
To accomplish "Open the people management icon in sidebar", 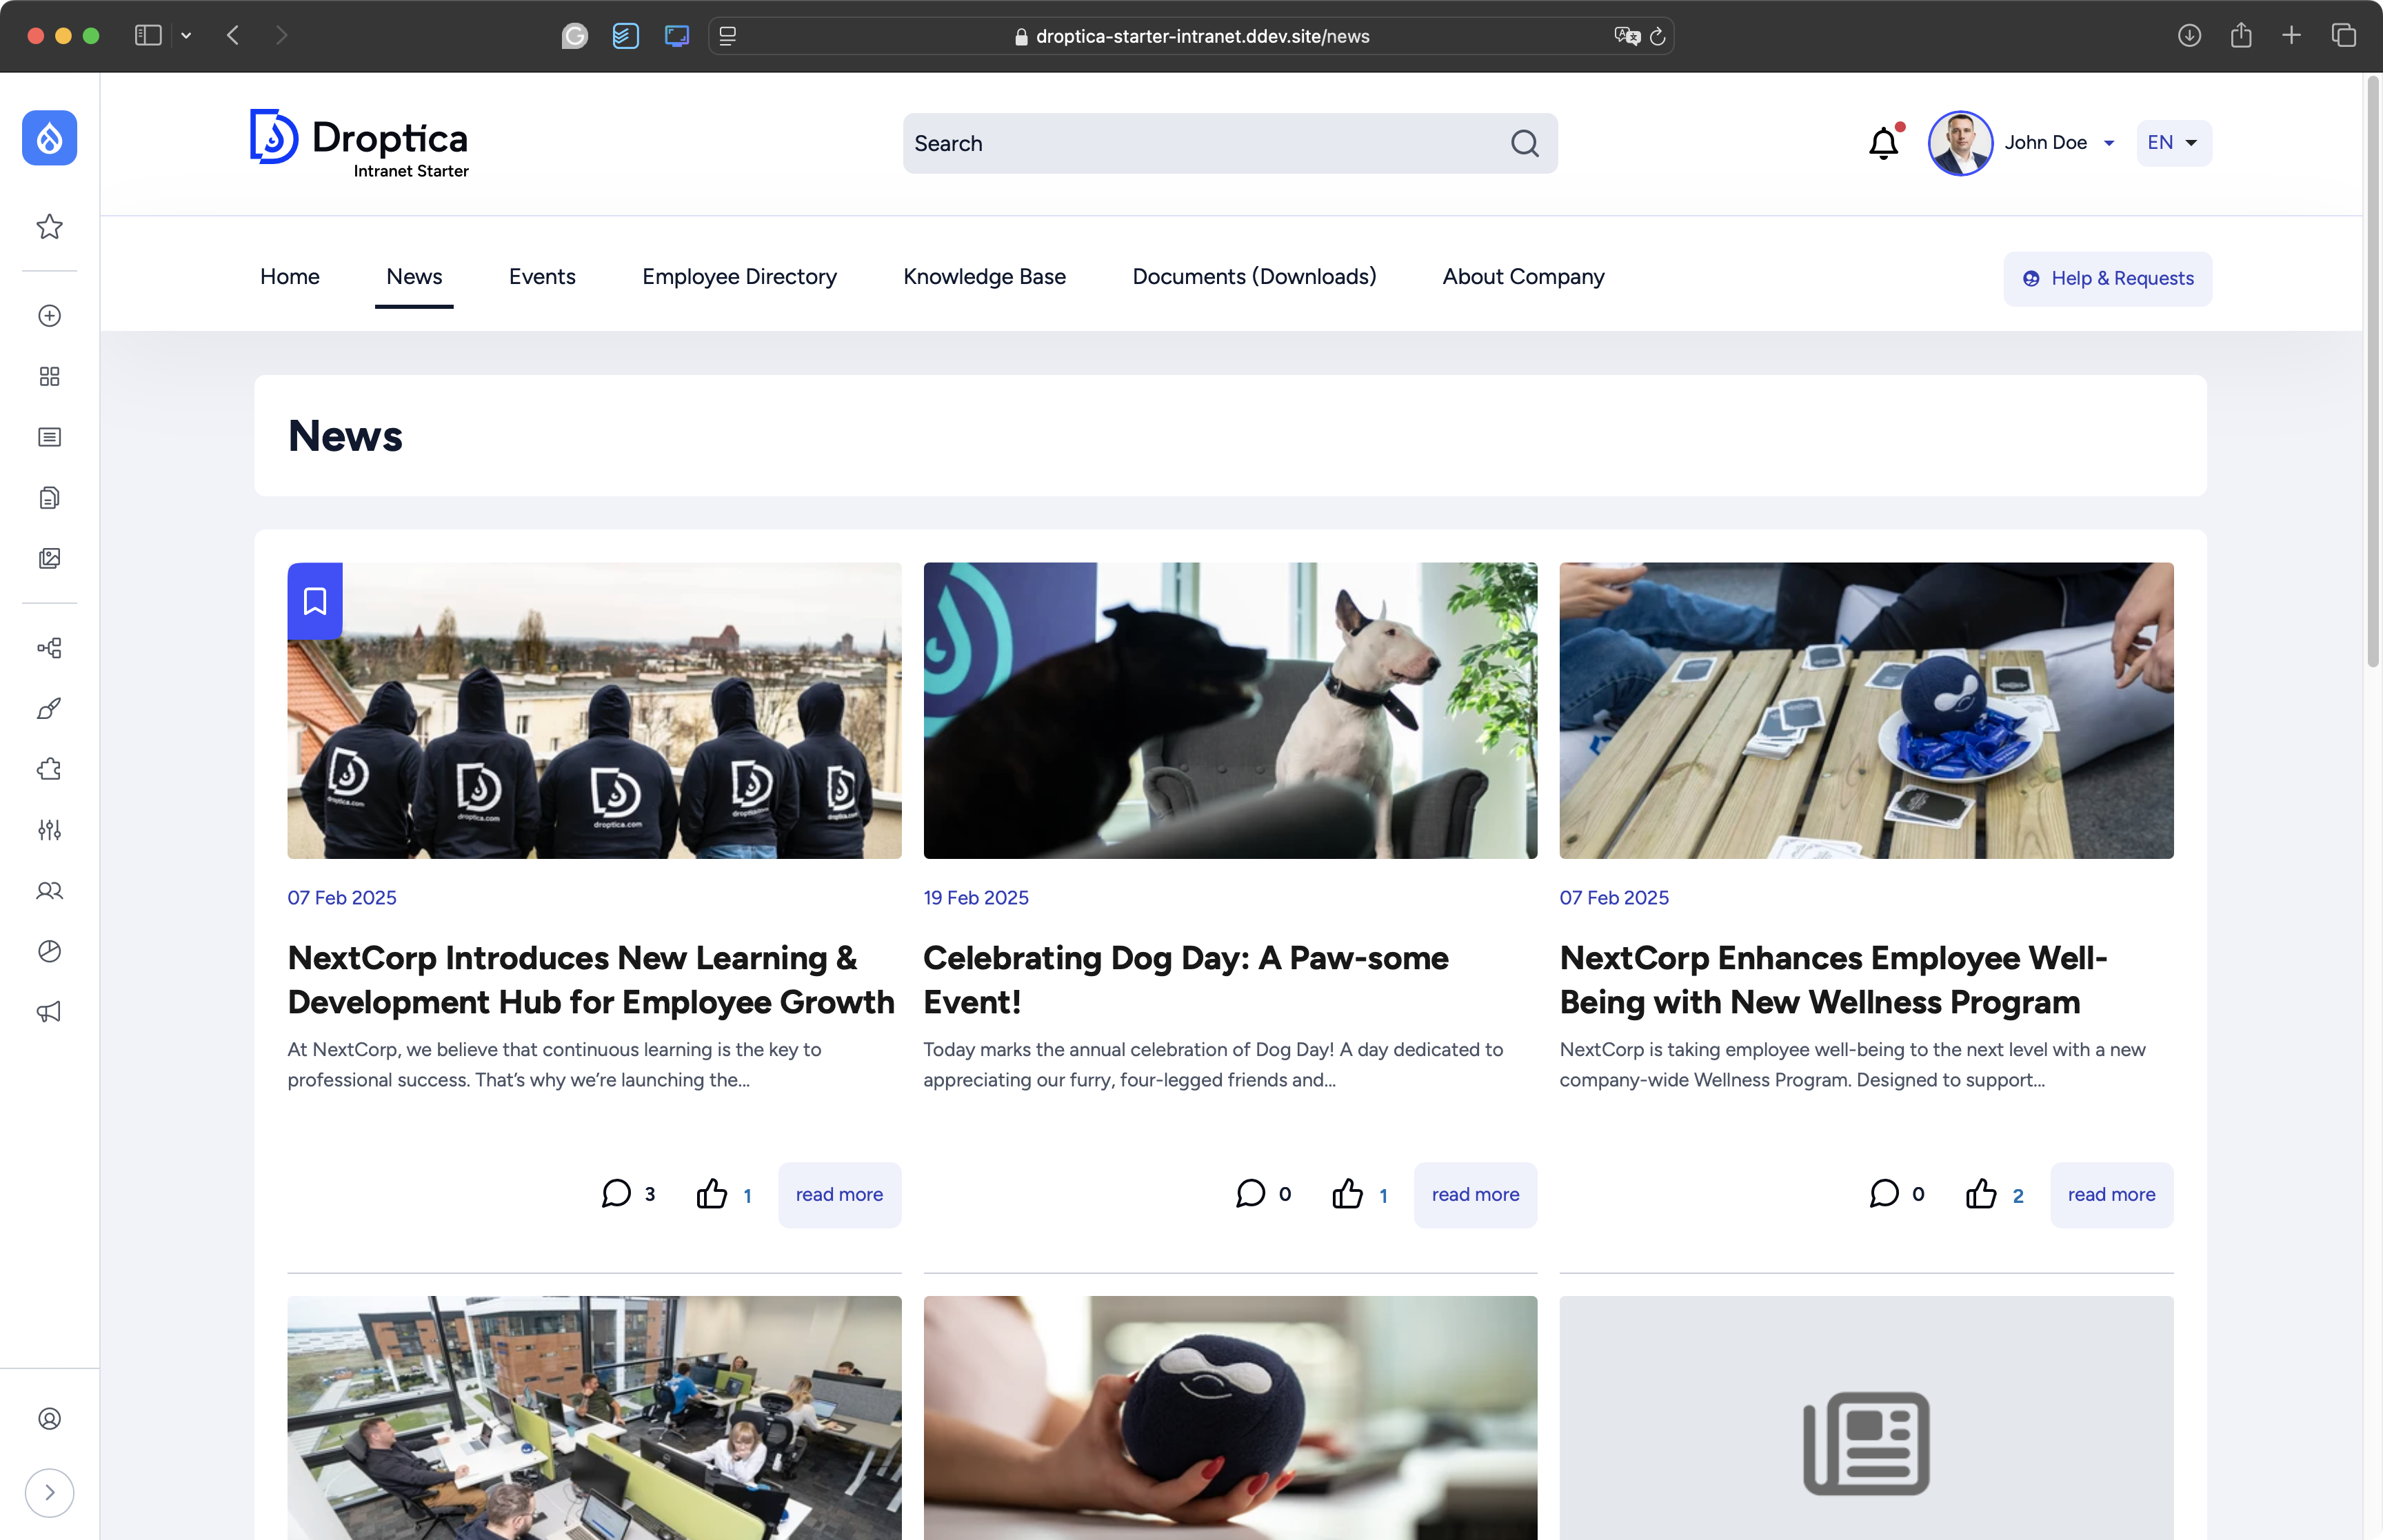I will (x=49, y=890).
